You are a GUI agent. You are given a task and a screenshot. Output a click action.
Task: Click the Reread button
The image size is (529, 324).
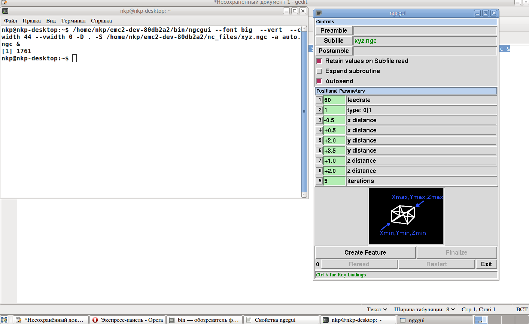click(359, 264)
